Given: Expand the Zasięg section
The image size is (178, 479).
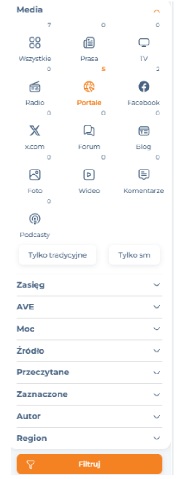Looking at the screenshot, I should point(89,285).
